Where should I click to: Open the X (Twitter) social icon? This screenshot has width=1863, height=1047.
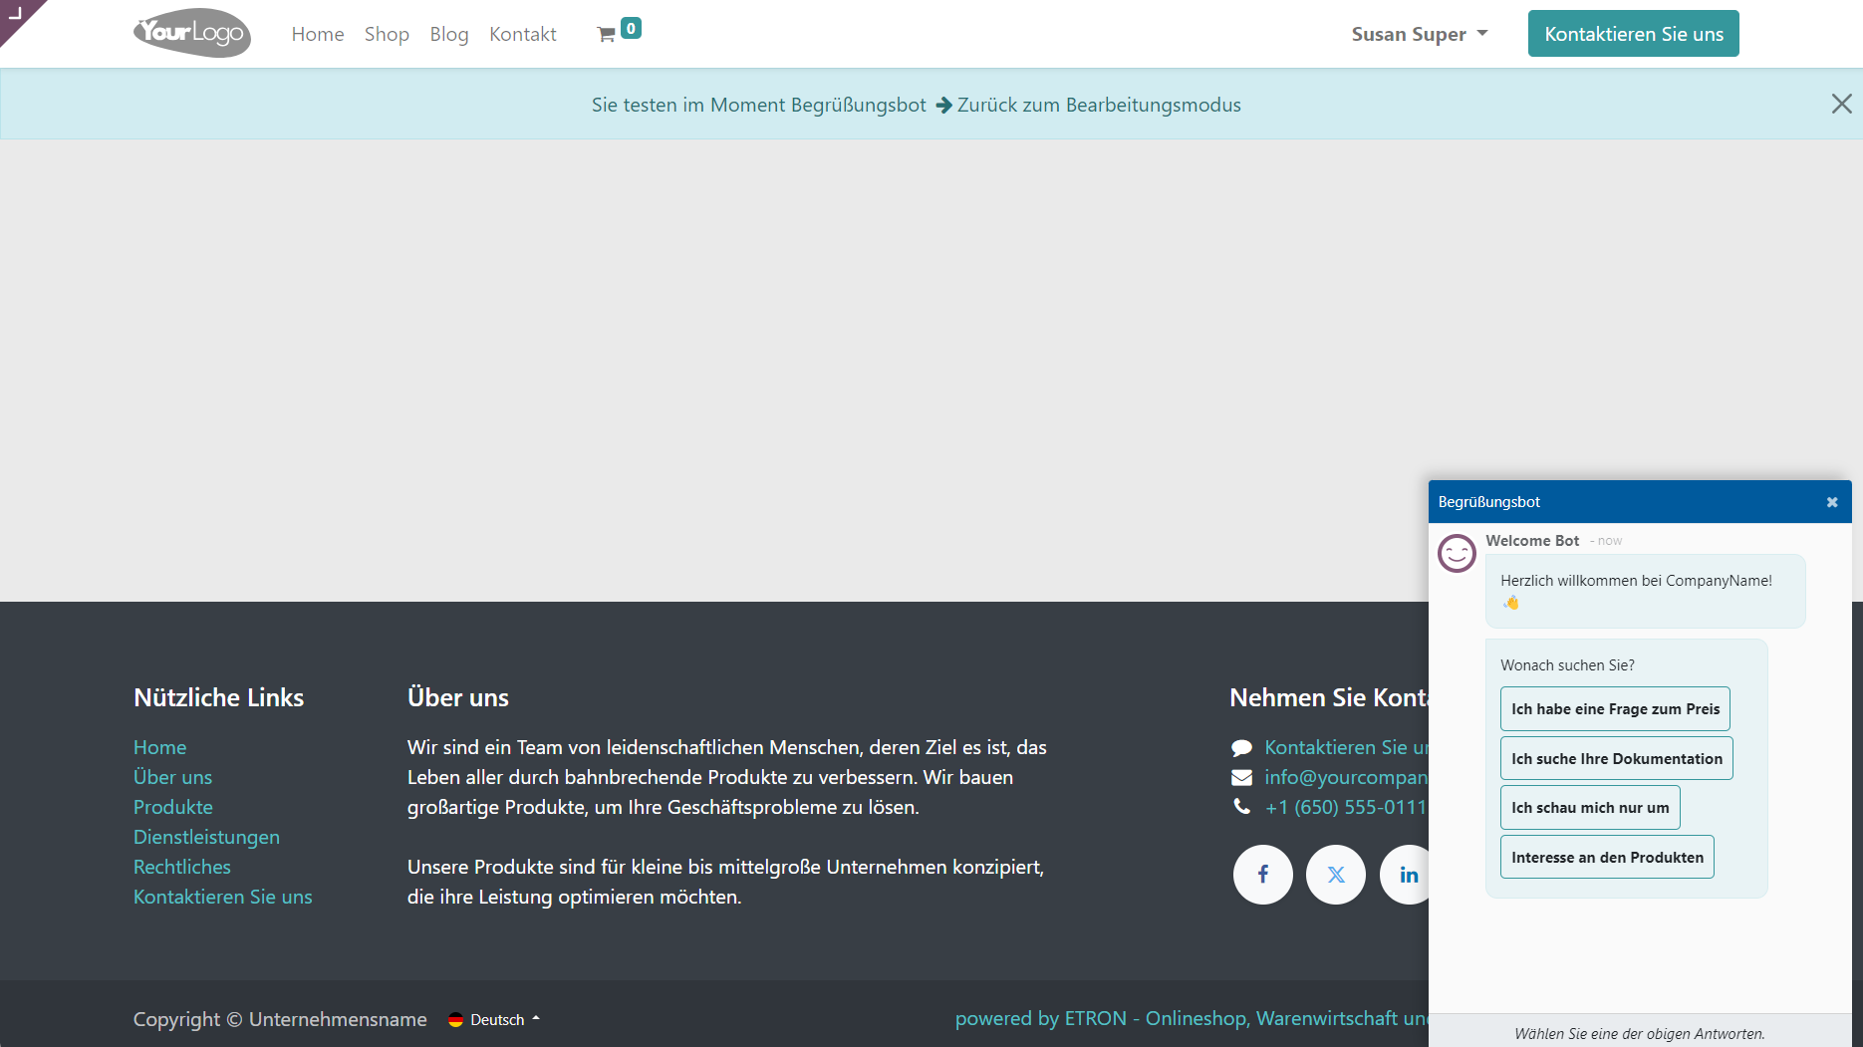(1335, 875)
